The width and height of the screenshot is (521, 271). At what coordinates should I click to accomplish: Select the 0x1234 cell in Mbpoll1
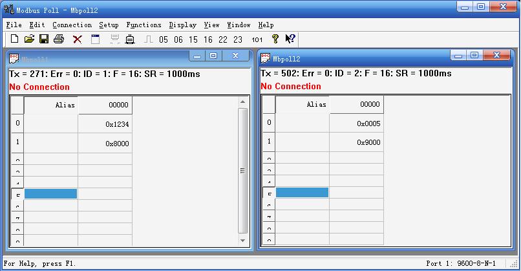pos(105,124)
